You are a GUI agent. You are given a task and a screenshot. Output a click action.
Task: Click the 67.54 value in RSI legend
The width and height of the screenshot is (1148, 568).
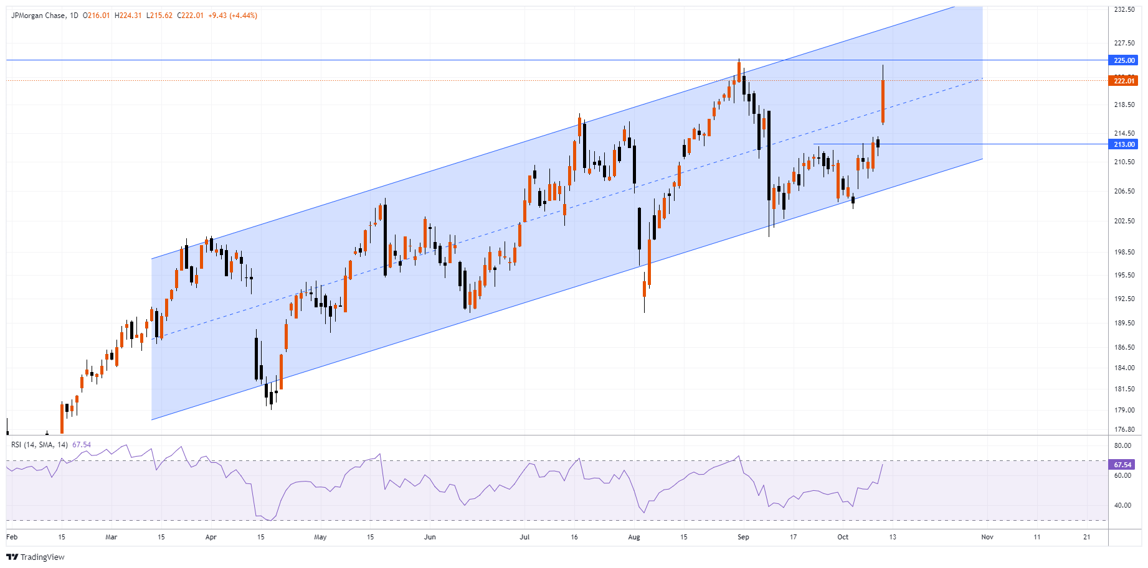click(82, 445)
